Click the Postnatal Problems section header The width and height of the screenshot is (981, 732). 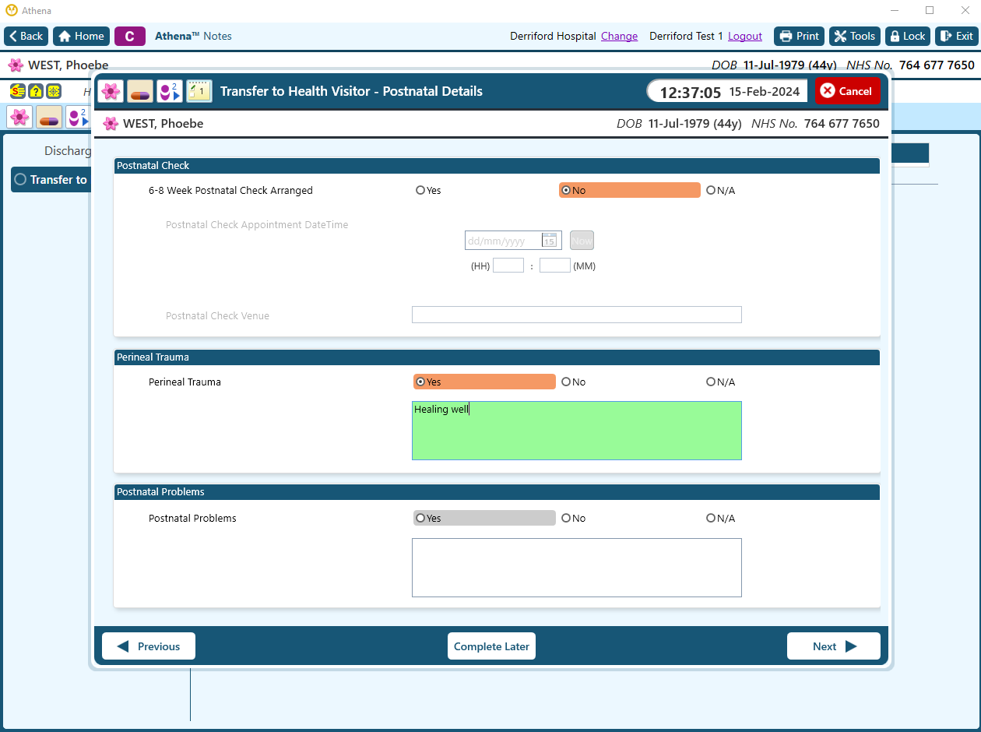pyautogui.click(x=497, y=492)
